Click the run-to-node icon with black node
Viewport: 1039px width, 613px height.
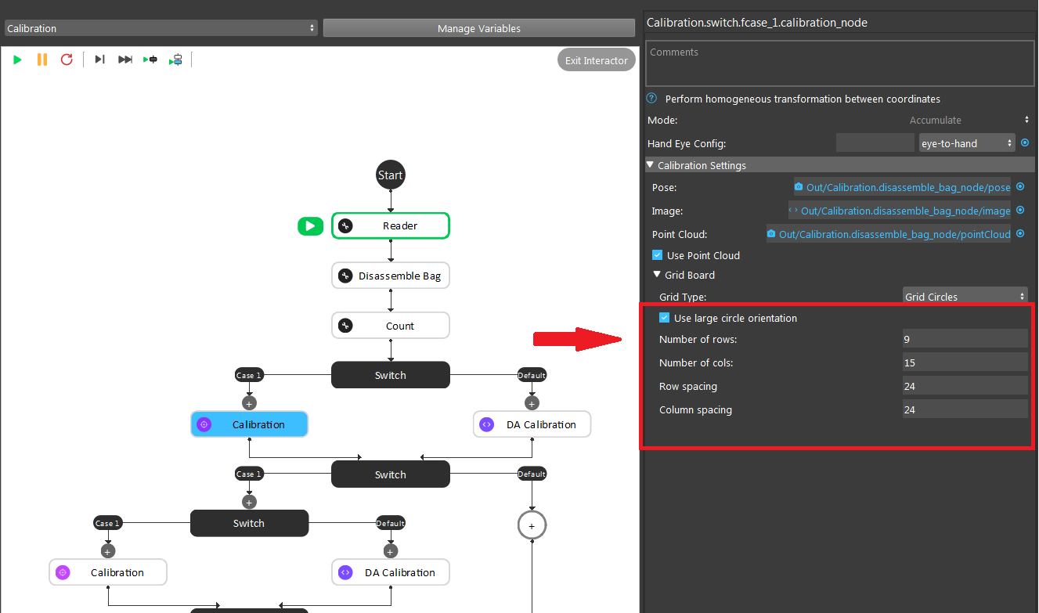pyautogui.click(x=150, y=59)
